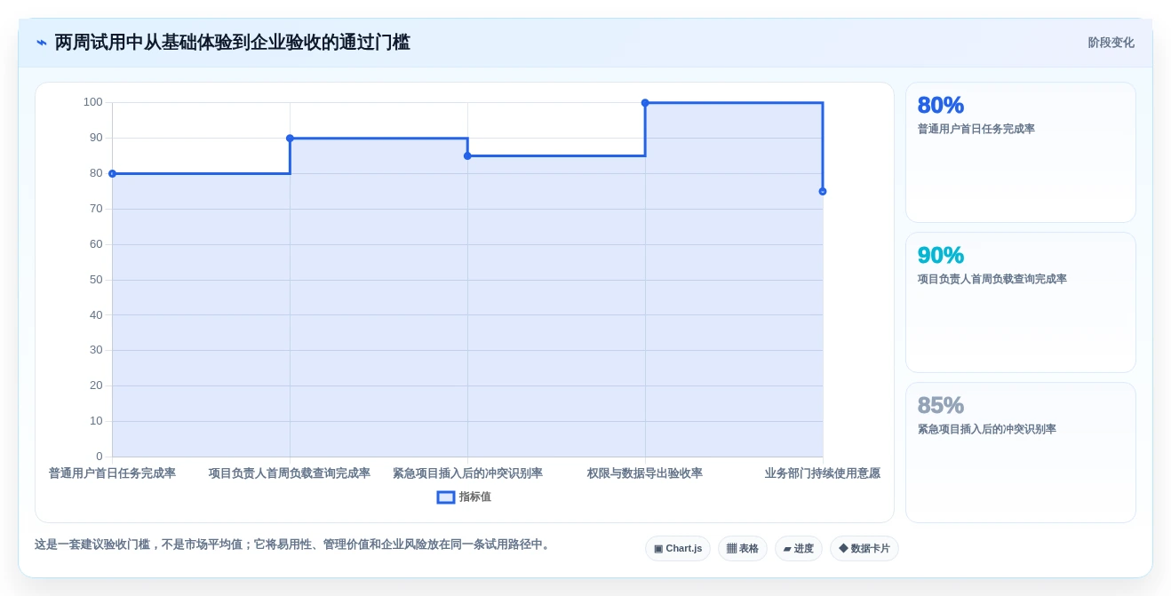Select the 数据卡片 chip

click(864, 548)
